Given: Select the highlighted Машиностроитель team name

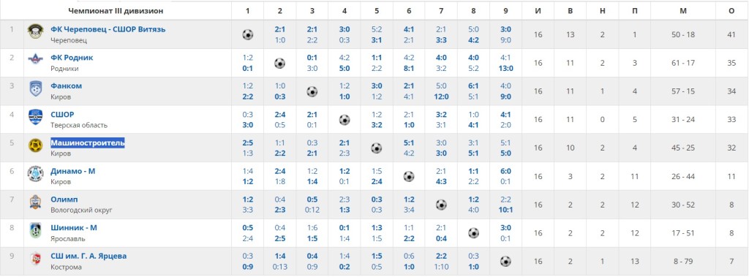Looking at the screenshot, I should click(88, 143).
